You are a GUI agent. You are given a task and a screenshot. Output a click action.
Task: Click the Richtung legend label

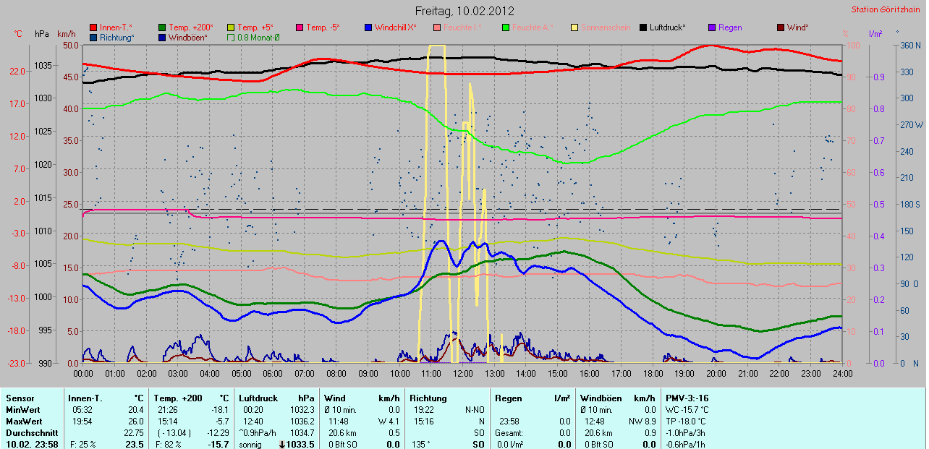pos(116,38)
